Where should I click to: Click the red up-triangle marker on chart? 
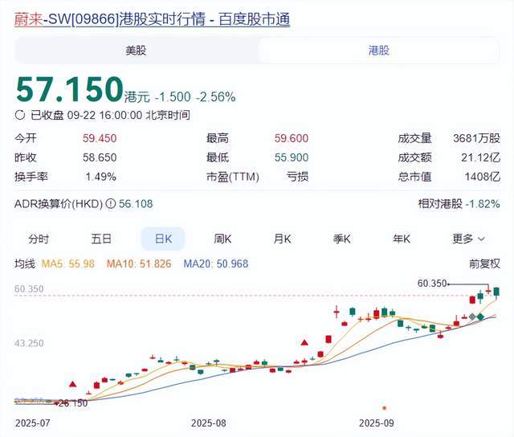304,343
